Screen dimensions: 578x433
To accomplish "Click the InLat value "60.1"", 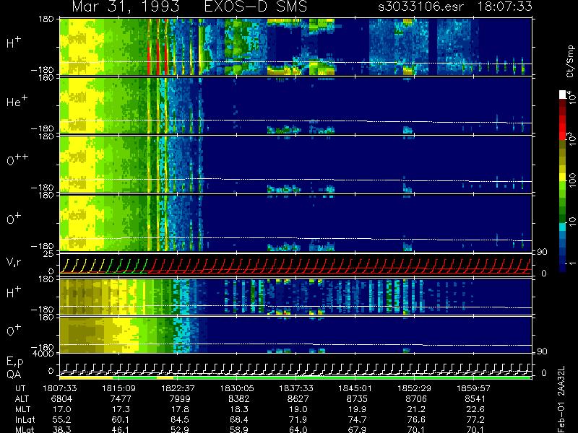I will pyautogui.click(x=121, y=420).
